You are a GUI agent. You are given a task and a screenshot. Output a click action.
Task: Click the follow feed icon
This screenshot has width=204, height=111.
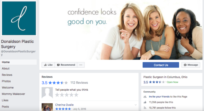145,108
